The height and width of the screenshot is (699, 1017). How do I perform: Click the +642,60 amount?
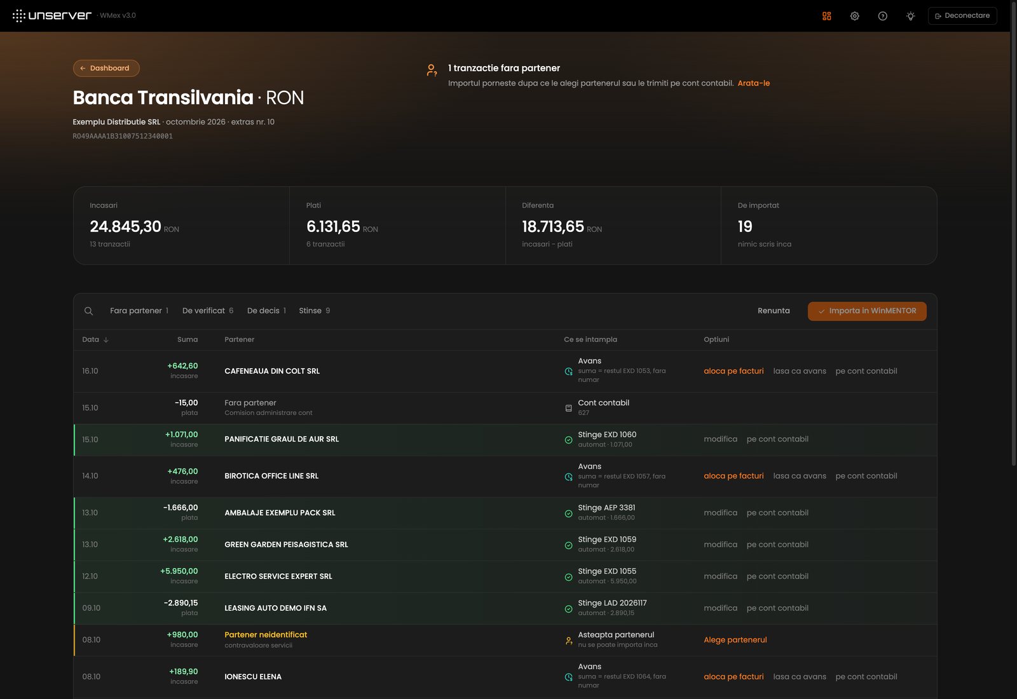[182, 366]
